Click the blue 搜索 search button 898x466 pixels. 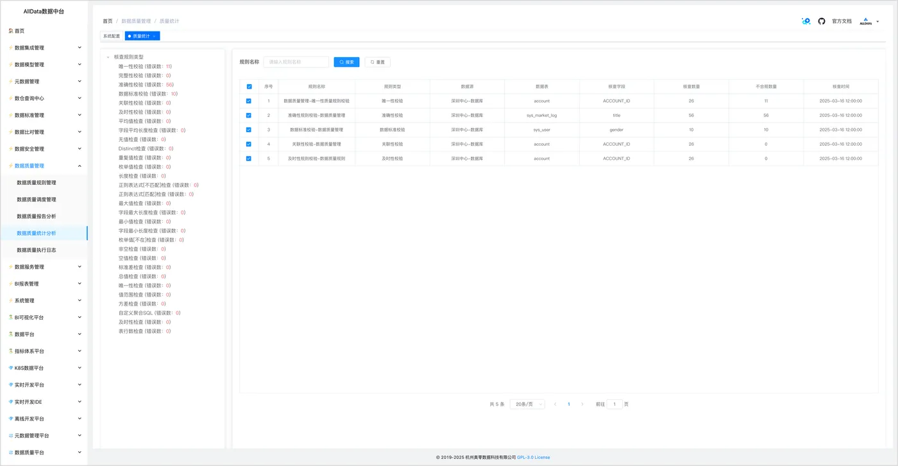pyautogui.click(x=346, y=62)
